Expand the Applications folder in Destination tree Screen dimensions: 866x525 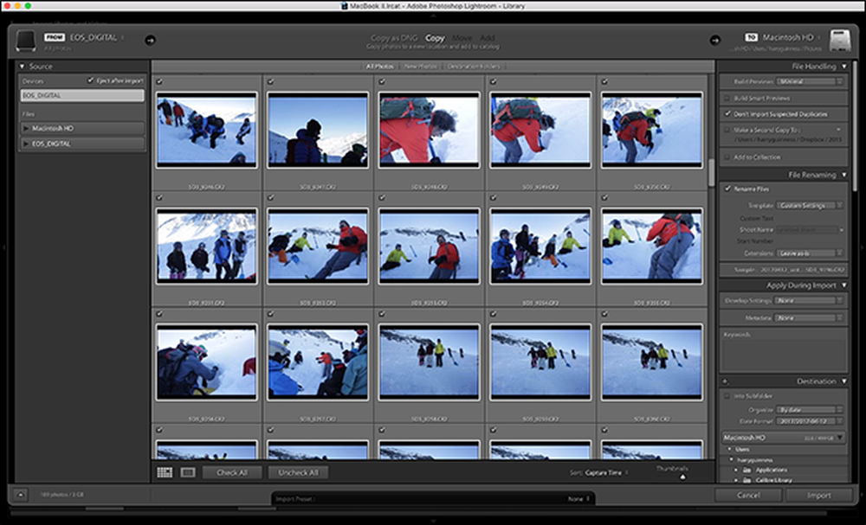[x=735, y=470]
